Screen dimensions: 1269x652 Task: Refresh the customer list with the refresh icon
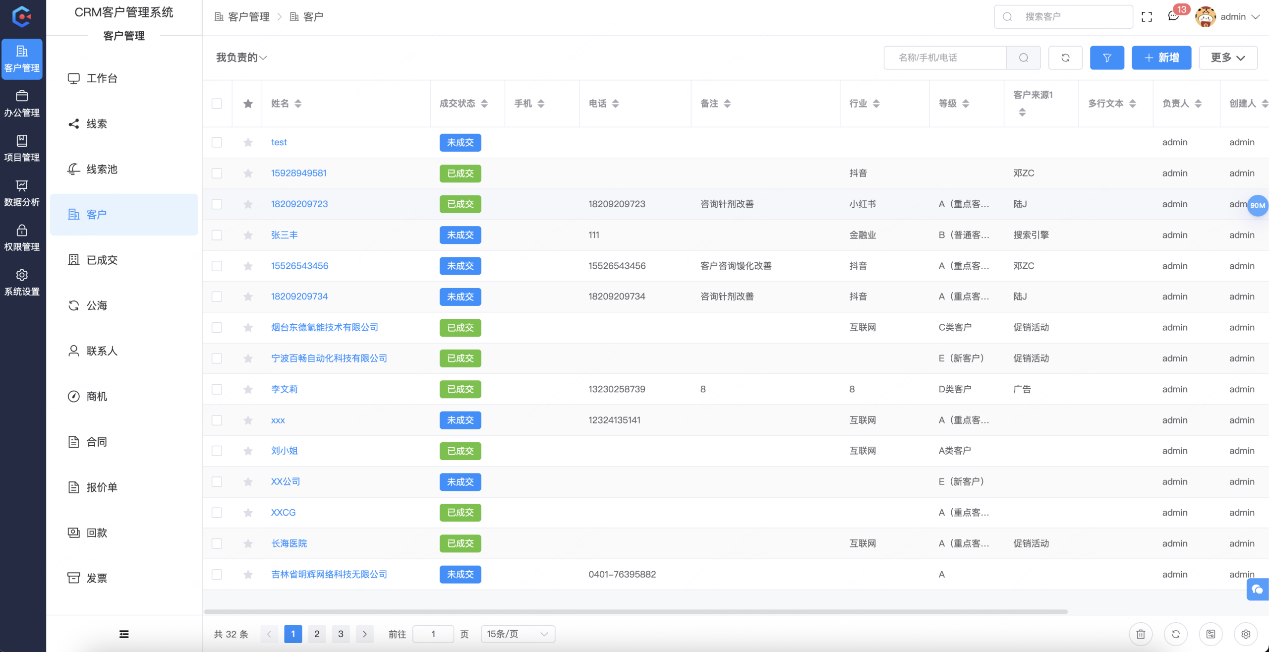(x=1066, y=58)
